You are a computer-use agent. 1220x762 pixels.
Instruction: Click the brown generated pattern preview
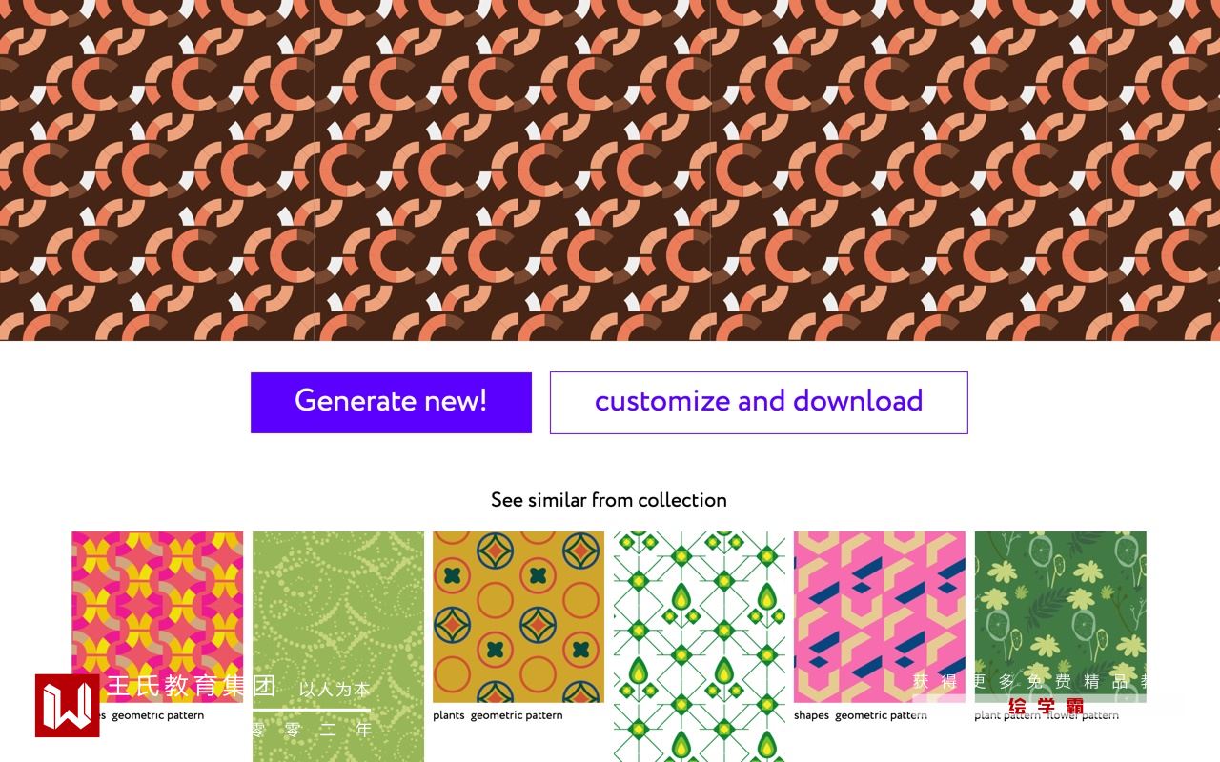click(x=610, y=170)
